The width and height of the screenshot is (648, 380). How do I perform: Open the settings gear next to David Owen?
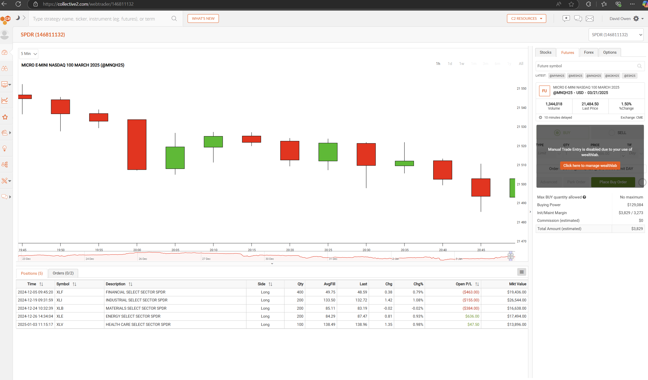(x=636, y=18)
